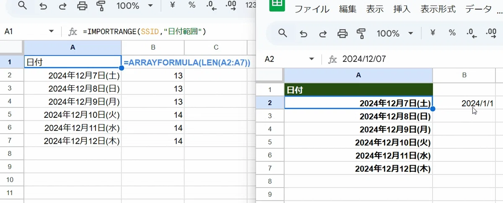Click increase decimal places in the left spreadsheet
The image size is (503, 203).
click(231, 5)
